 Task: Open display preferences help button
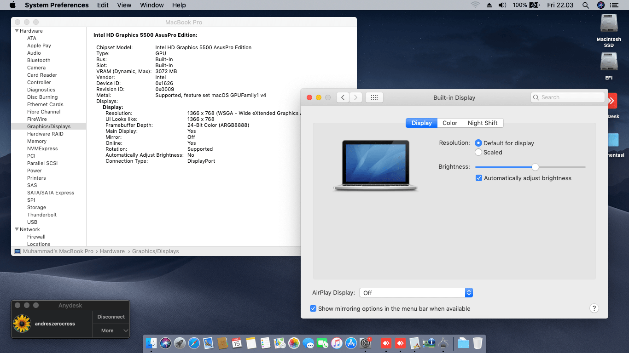click(594, 308)
